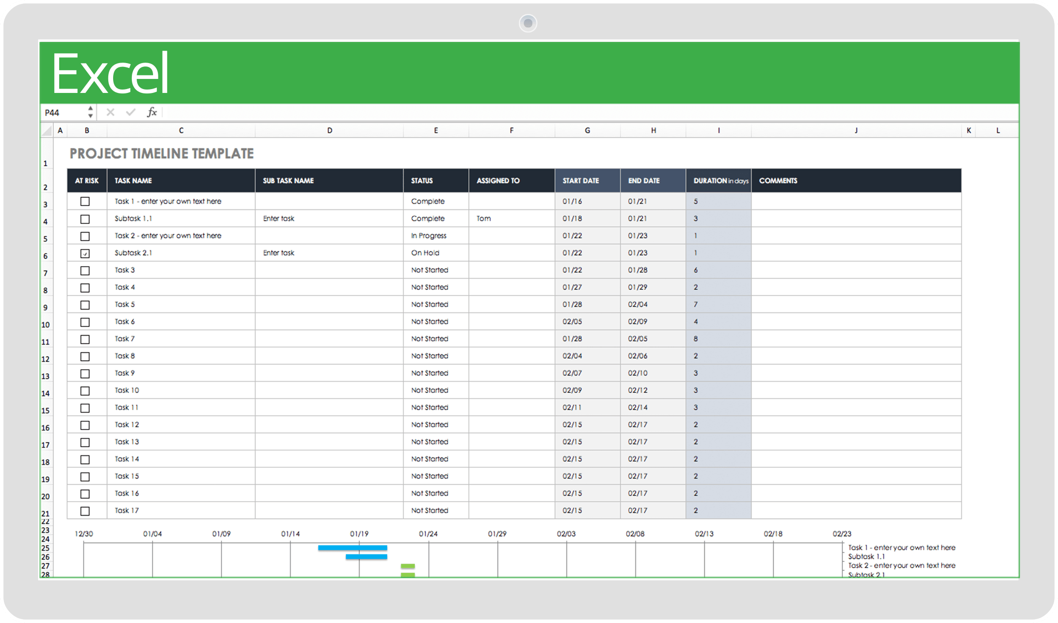Select the START DATE header cell
The width and height of the screenshot is (1058, 623).
tap(587, 181)
